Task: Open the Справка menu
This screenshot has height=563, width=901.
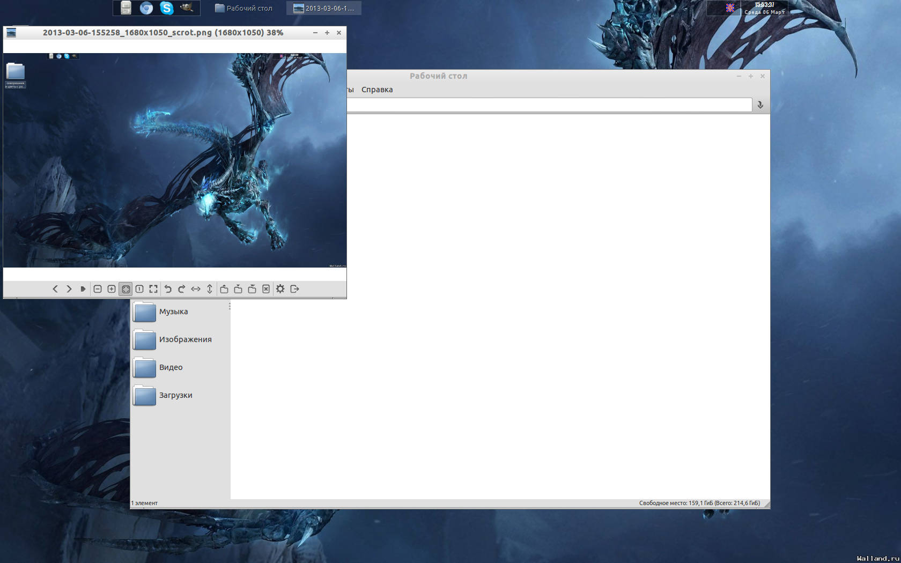Action: tap(377, 90)
